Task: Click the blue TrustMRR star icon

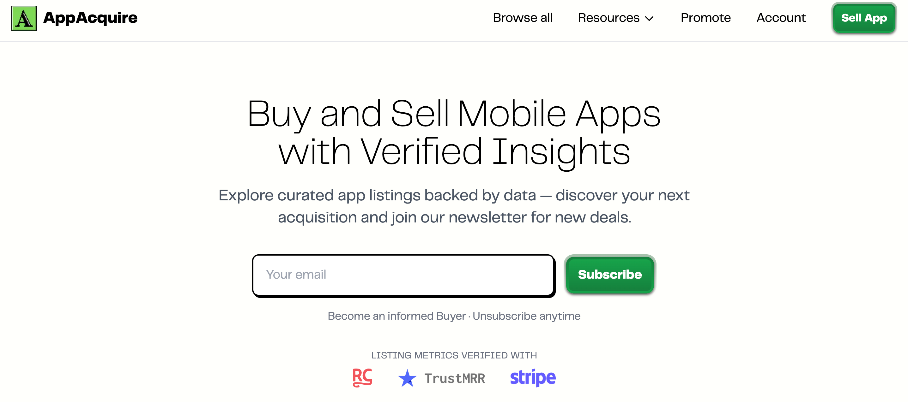Action: 407,378
